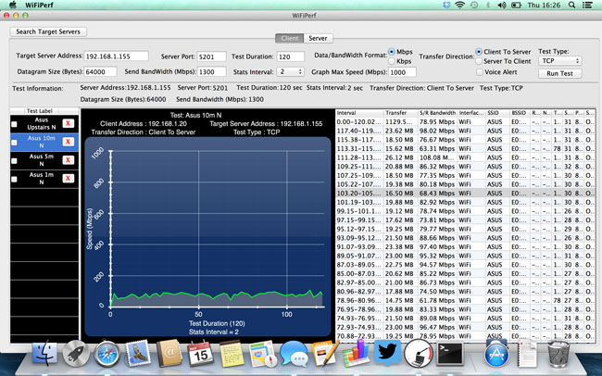Viewport: 602px width, 376px height.
Task: Open Twitter bird icon in dock
Action: coord(387,353)
